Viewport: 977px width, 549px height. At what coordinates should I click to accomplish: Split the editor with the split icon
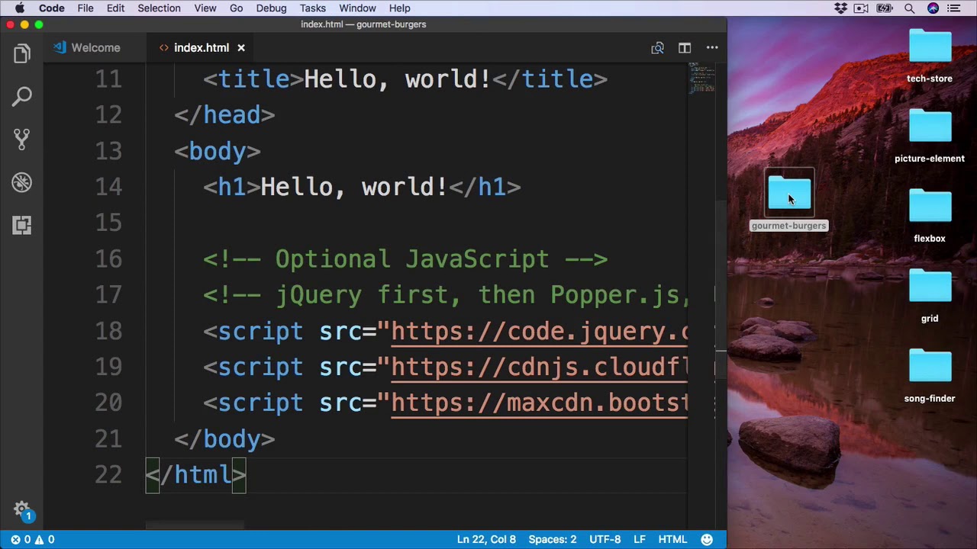[685, 48]
